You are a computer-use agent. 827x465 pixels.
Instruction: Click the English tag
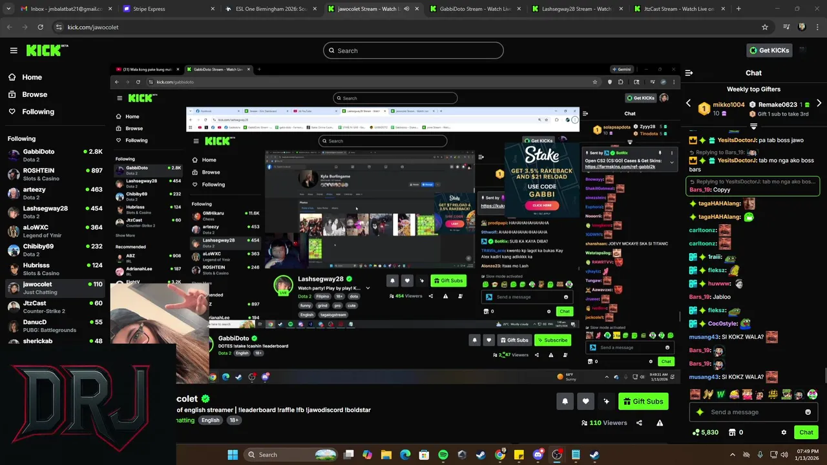210,420
